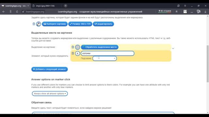Delete the image selection with its trash icon
The width and height of the screenshot is (209, 117).
pos(73,47)
